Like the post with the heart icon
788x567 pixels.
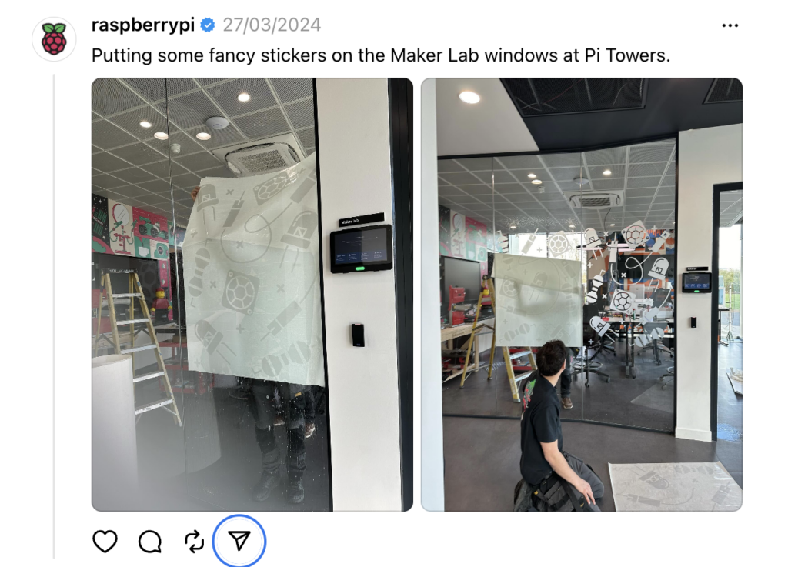(x=105, y=541)
